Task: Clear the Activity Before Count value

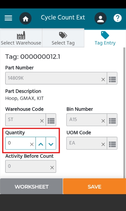Action: [x=52, y=167]
